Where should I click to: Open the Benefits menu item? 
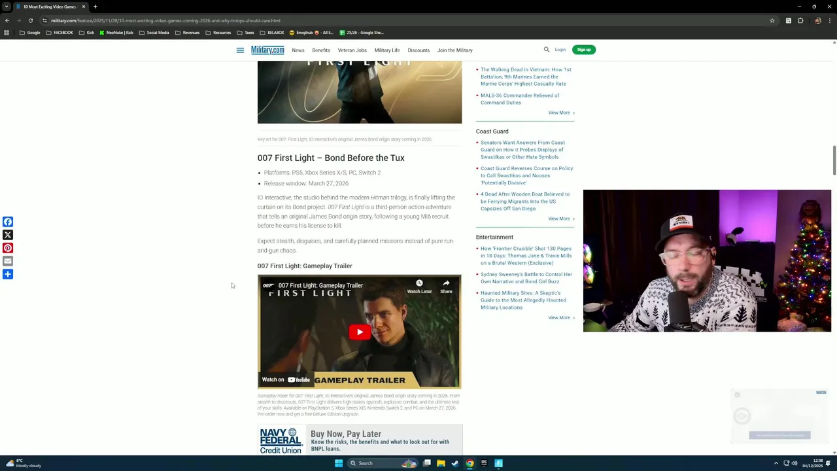pyautogui.click(x=321, y=50)
